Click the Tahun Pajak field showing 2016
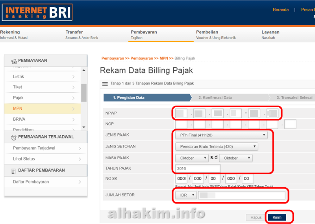This screenshot has width=315, height=224. 198,169
